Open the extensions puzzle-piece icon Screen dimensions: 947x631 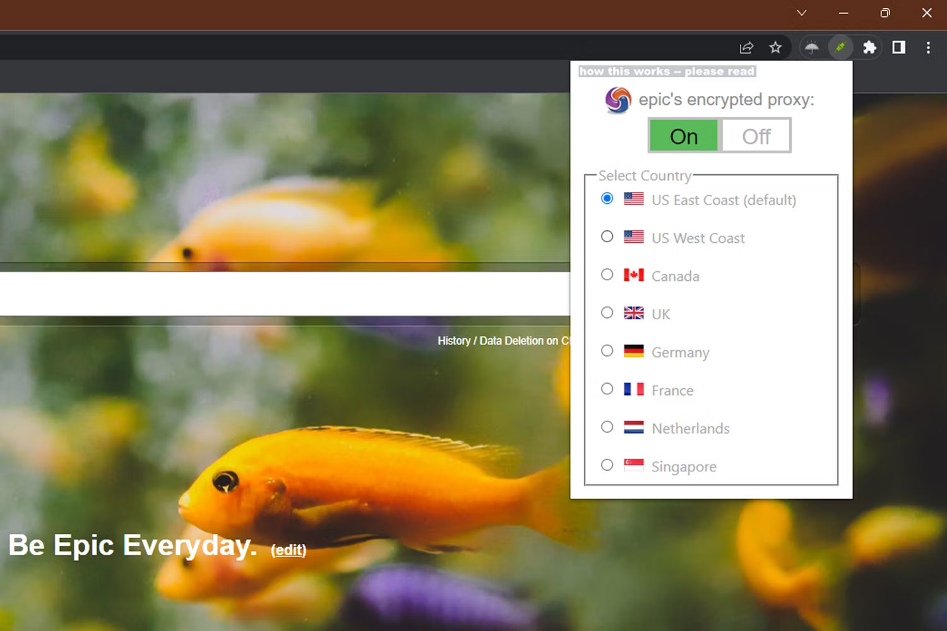pos(870,47)
